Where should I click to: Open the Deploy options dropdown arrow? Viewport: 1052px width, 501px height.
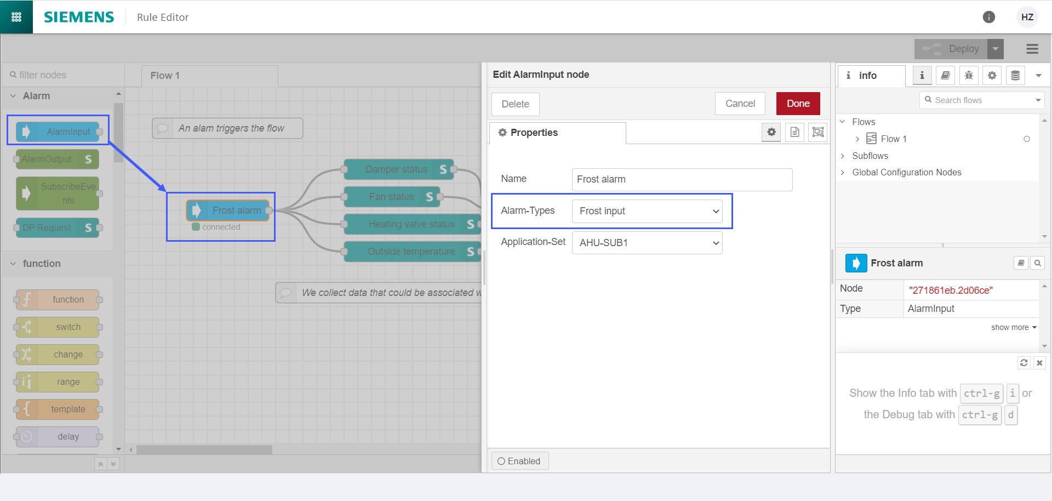click(x=996, y=49)
